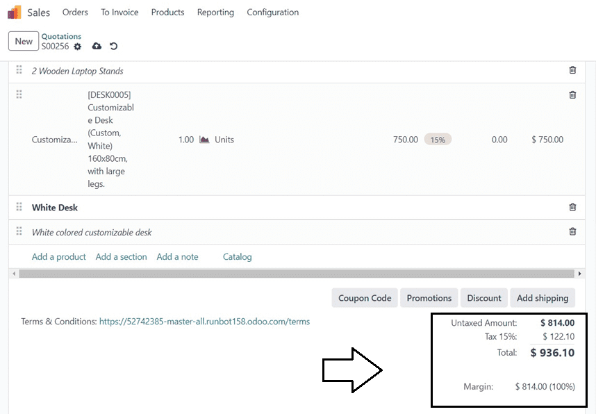Image resolution: width=596 pixels, height=414 pixels.
Task: Click the drag handle beside 2 Wooden Laptop Stands
Action: pyautogui.click(x=19, y=70)
